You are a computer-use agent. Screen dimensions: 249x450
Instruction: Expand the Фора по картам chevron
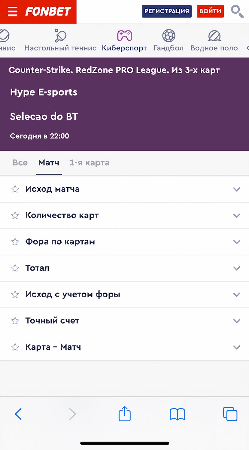(237, 242)
